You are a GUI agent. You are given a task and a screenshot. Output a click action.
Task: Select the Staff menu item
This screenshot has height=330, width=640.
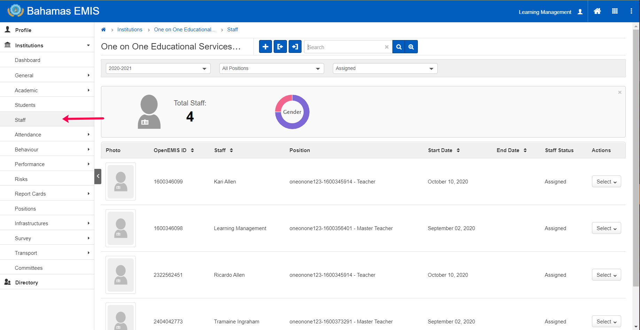pos(47,120)
